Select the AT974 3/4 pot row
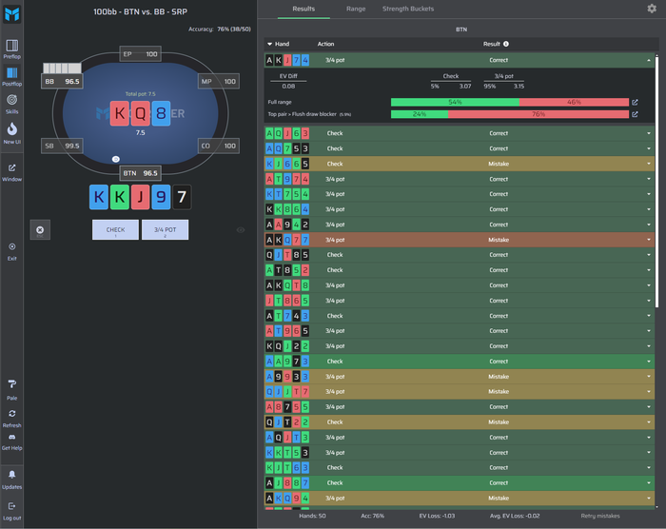 click(460, 179)
